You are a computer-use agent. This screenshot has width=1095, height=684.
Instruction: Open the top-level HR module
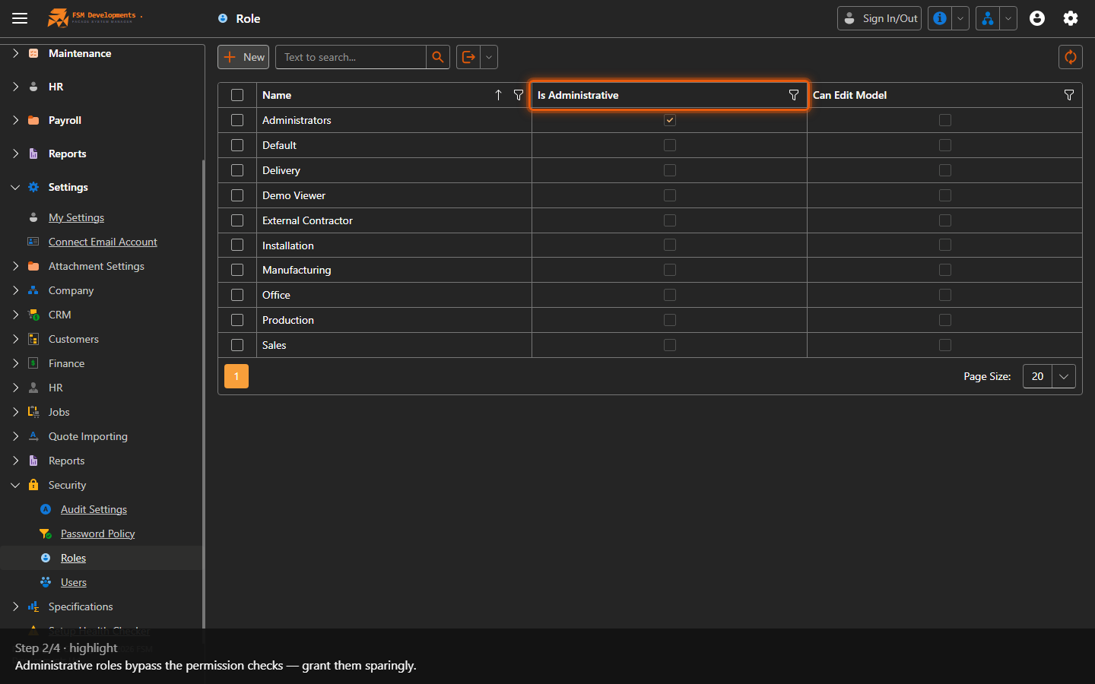(x=56, y=87)
